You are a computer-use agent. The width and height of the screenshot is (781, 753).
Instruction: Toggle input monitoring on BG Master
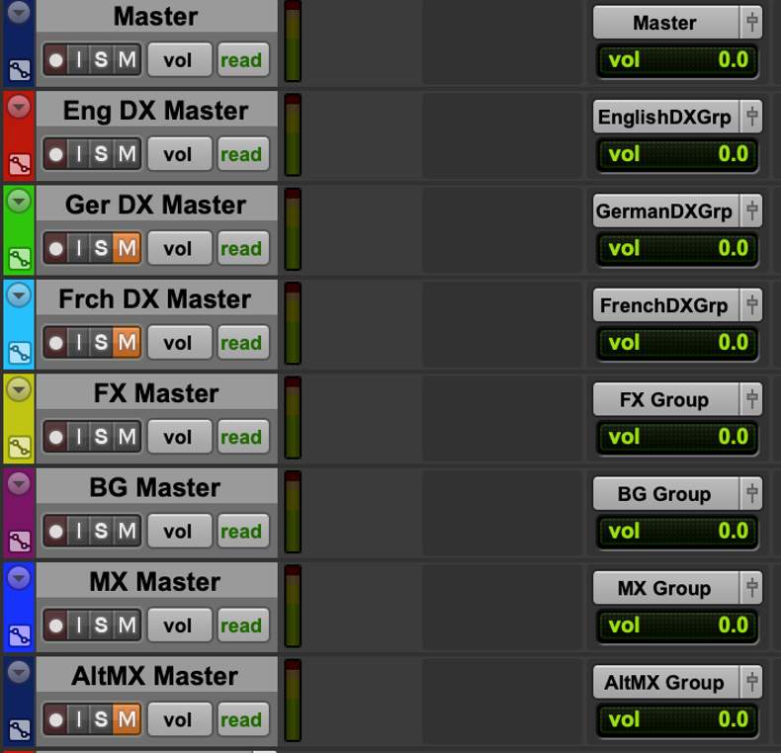pyautogui.click(x=79, y=531)
